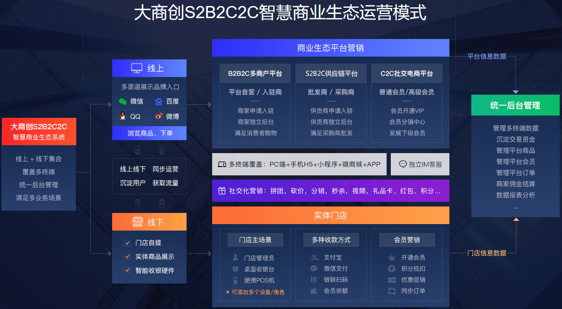Click the Weibo 微博 icon
This screenshot has width=562, height=309.
coord(159,116)
